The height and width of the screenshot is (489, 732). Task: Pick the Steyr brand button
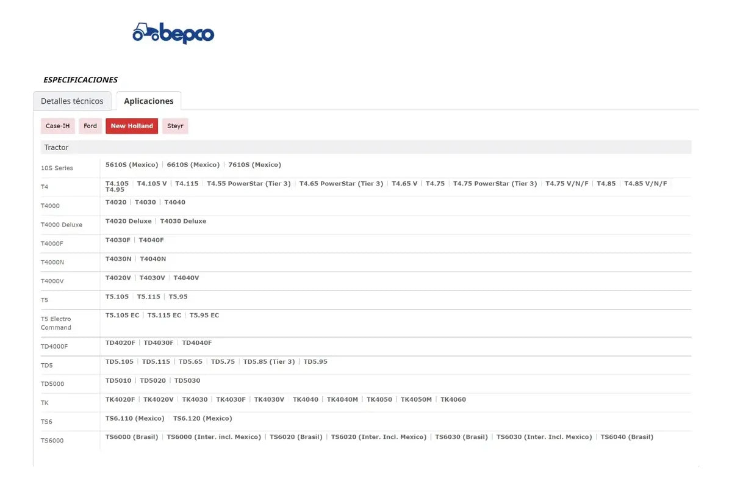(175, 126)
